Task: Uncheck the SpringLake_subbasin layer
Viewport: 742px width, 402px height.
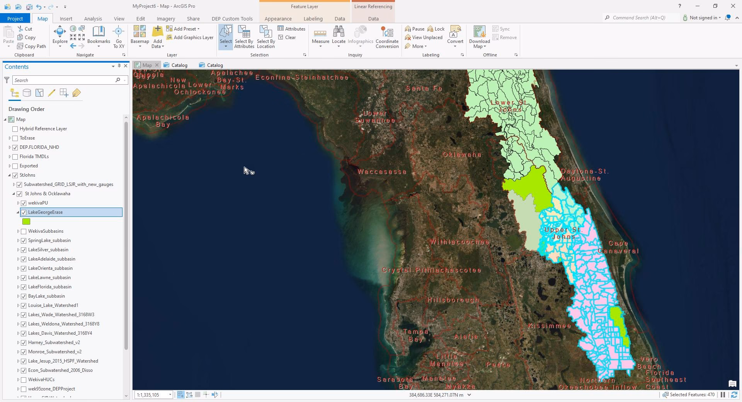Action: coord(24,240)
